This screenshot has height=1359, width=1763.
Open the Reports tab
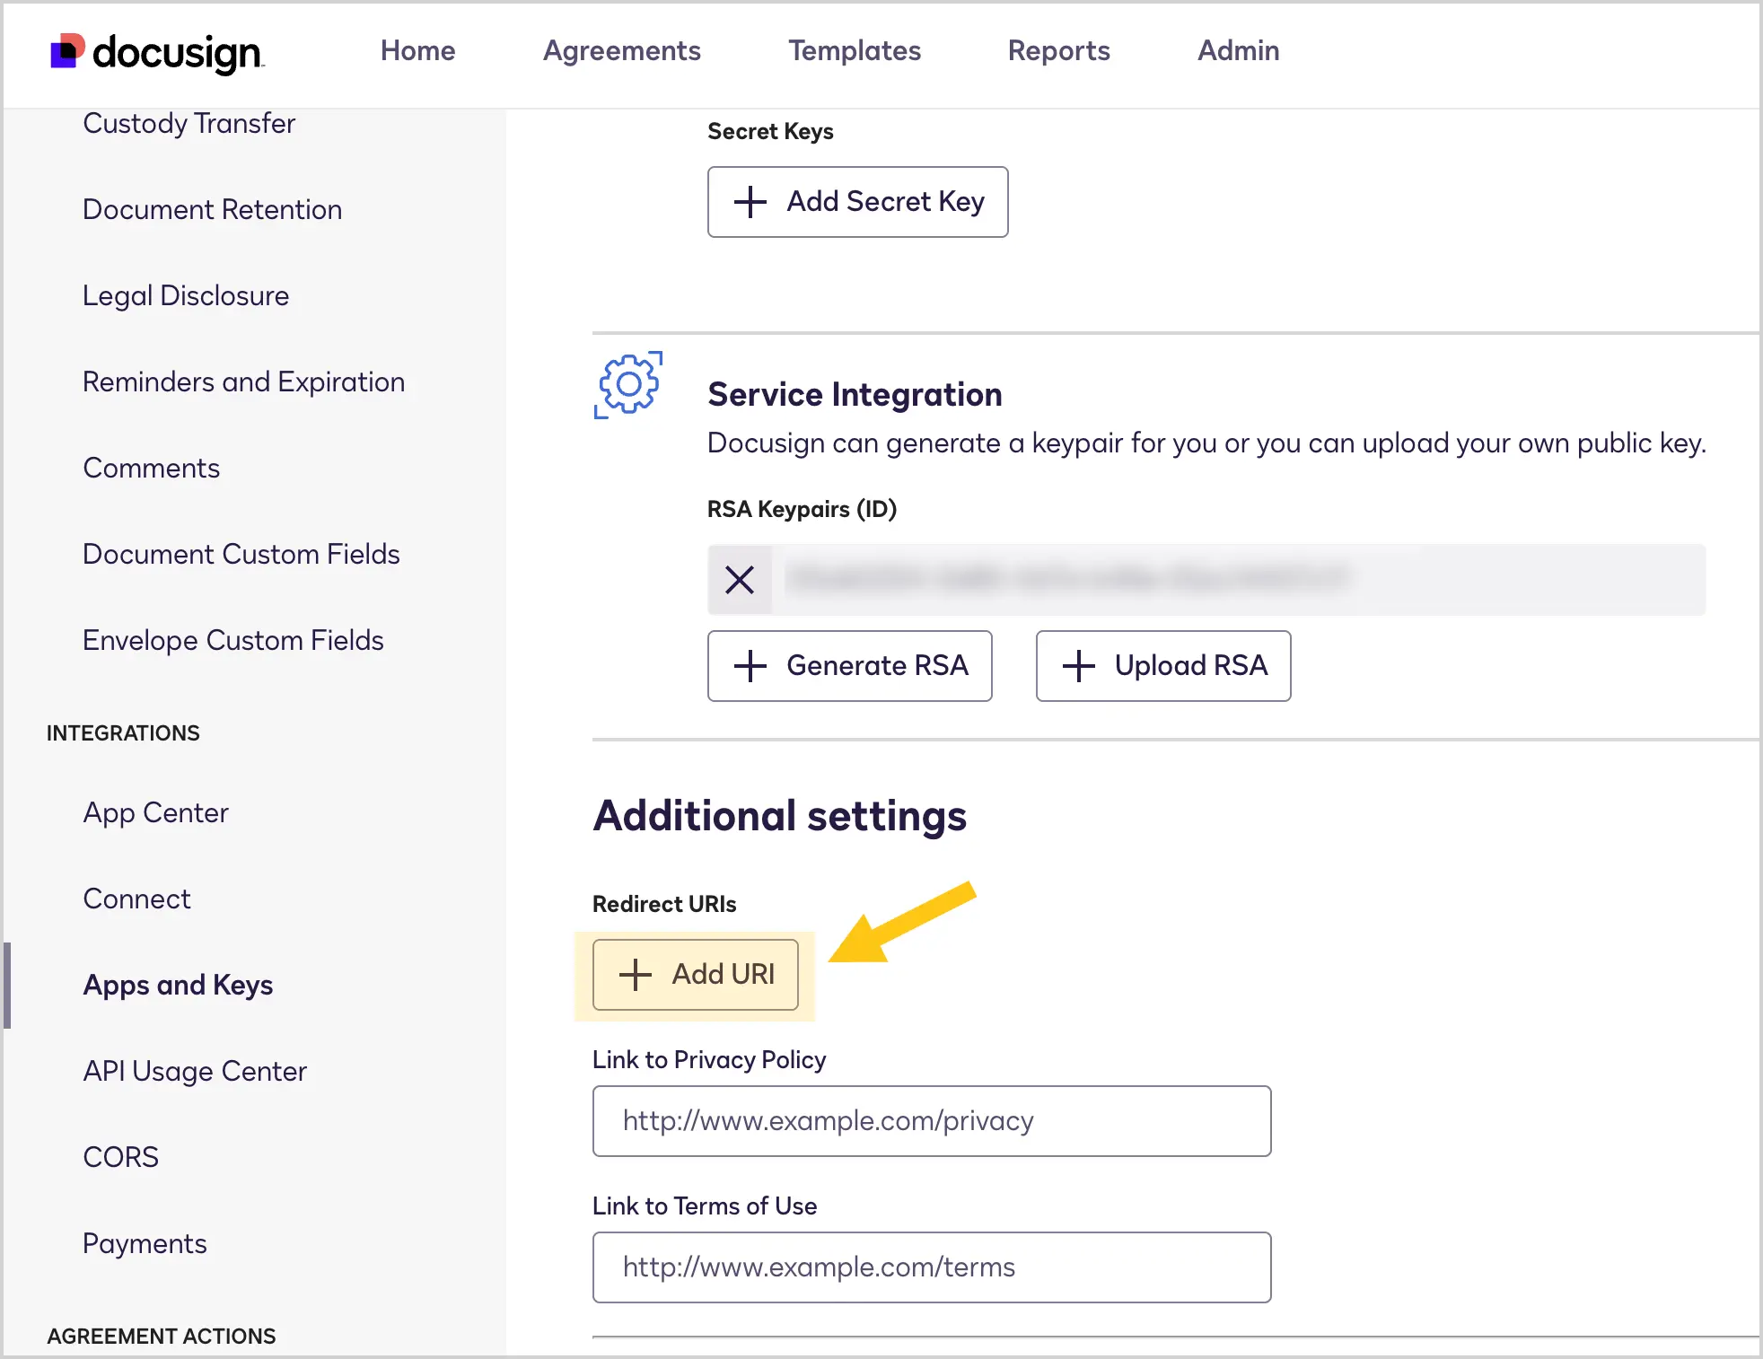[1059, 51]
